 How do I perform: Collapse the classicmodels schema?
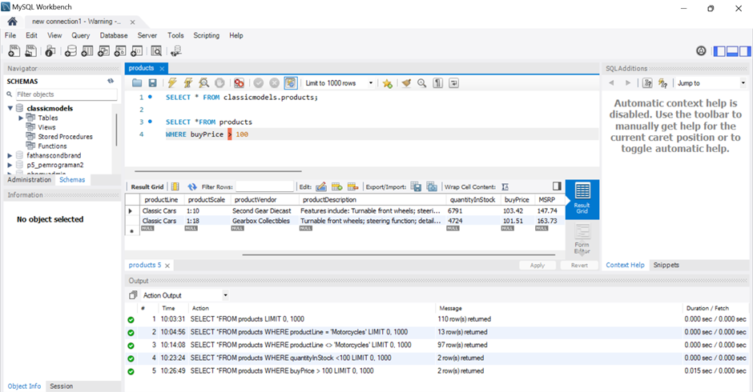point(10,109)
